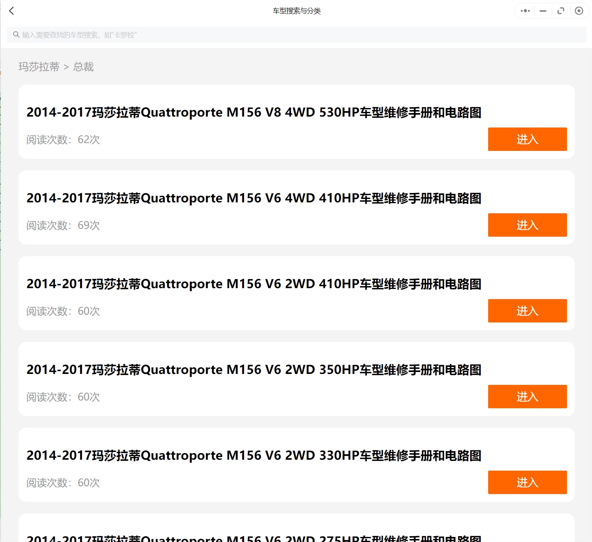Open title of V6 4WD 410HP entry
This screenshot has width=592, height=542.
coord(254,198)
